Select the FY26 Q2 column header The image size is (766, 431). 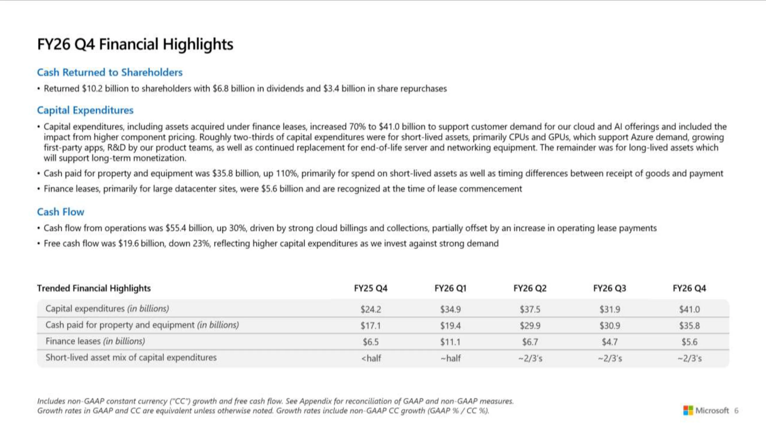(x=530, y=288)
